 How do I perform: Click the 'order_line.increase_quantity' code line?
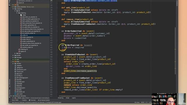[x=80, y=71]
